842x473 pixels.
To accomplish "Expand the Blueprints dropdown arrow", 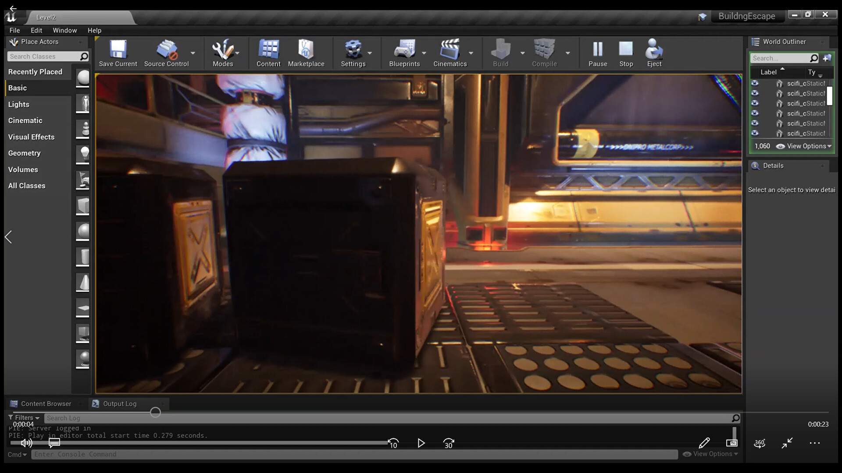I will [x=424, y=53].
